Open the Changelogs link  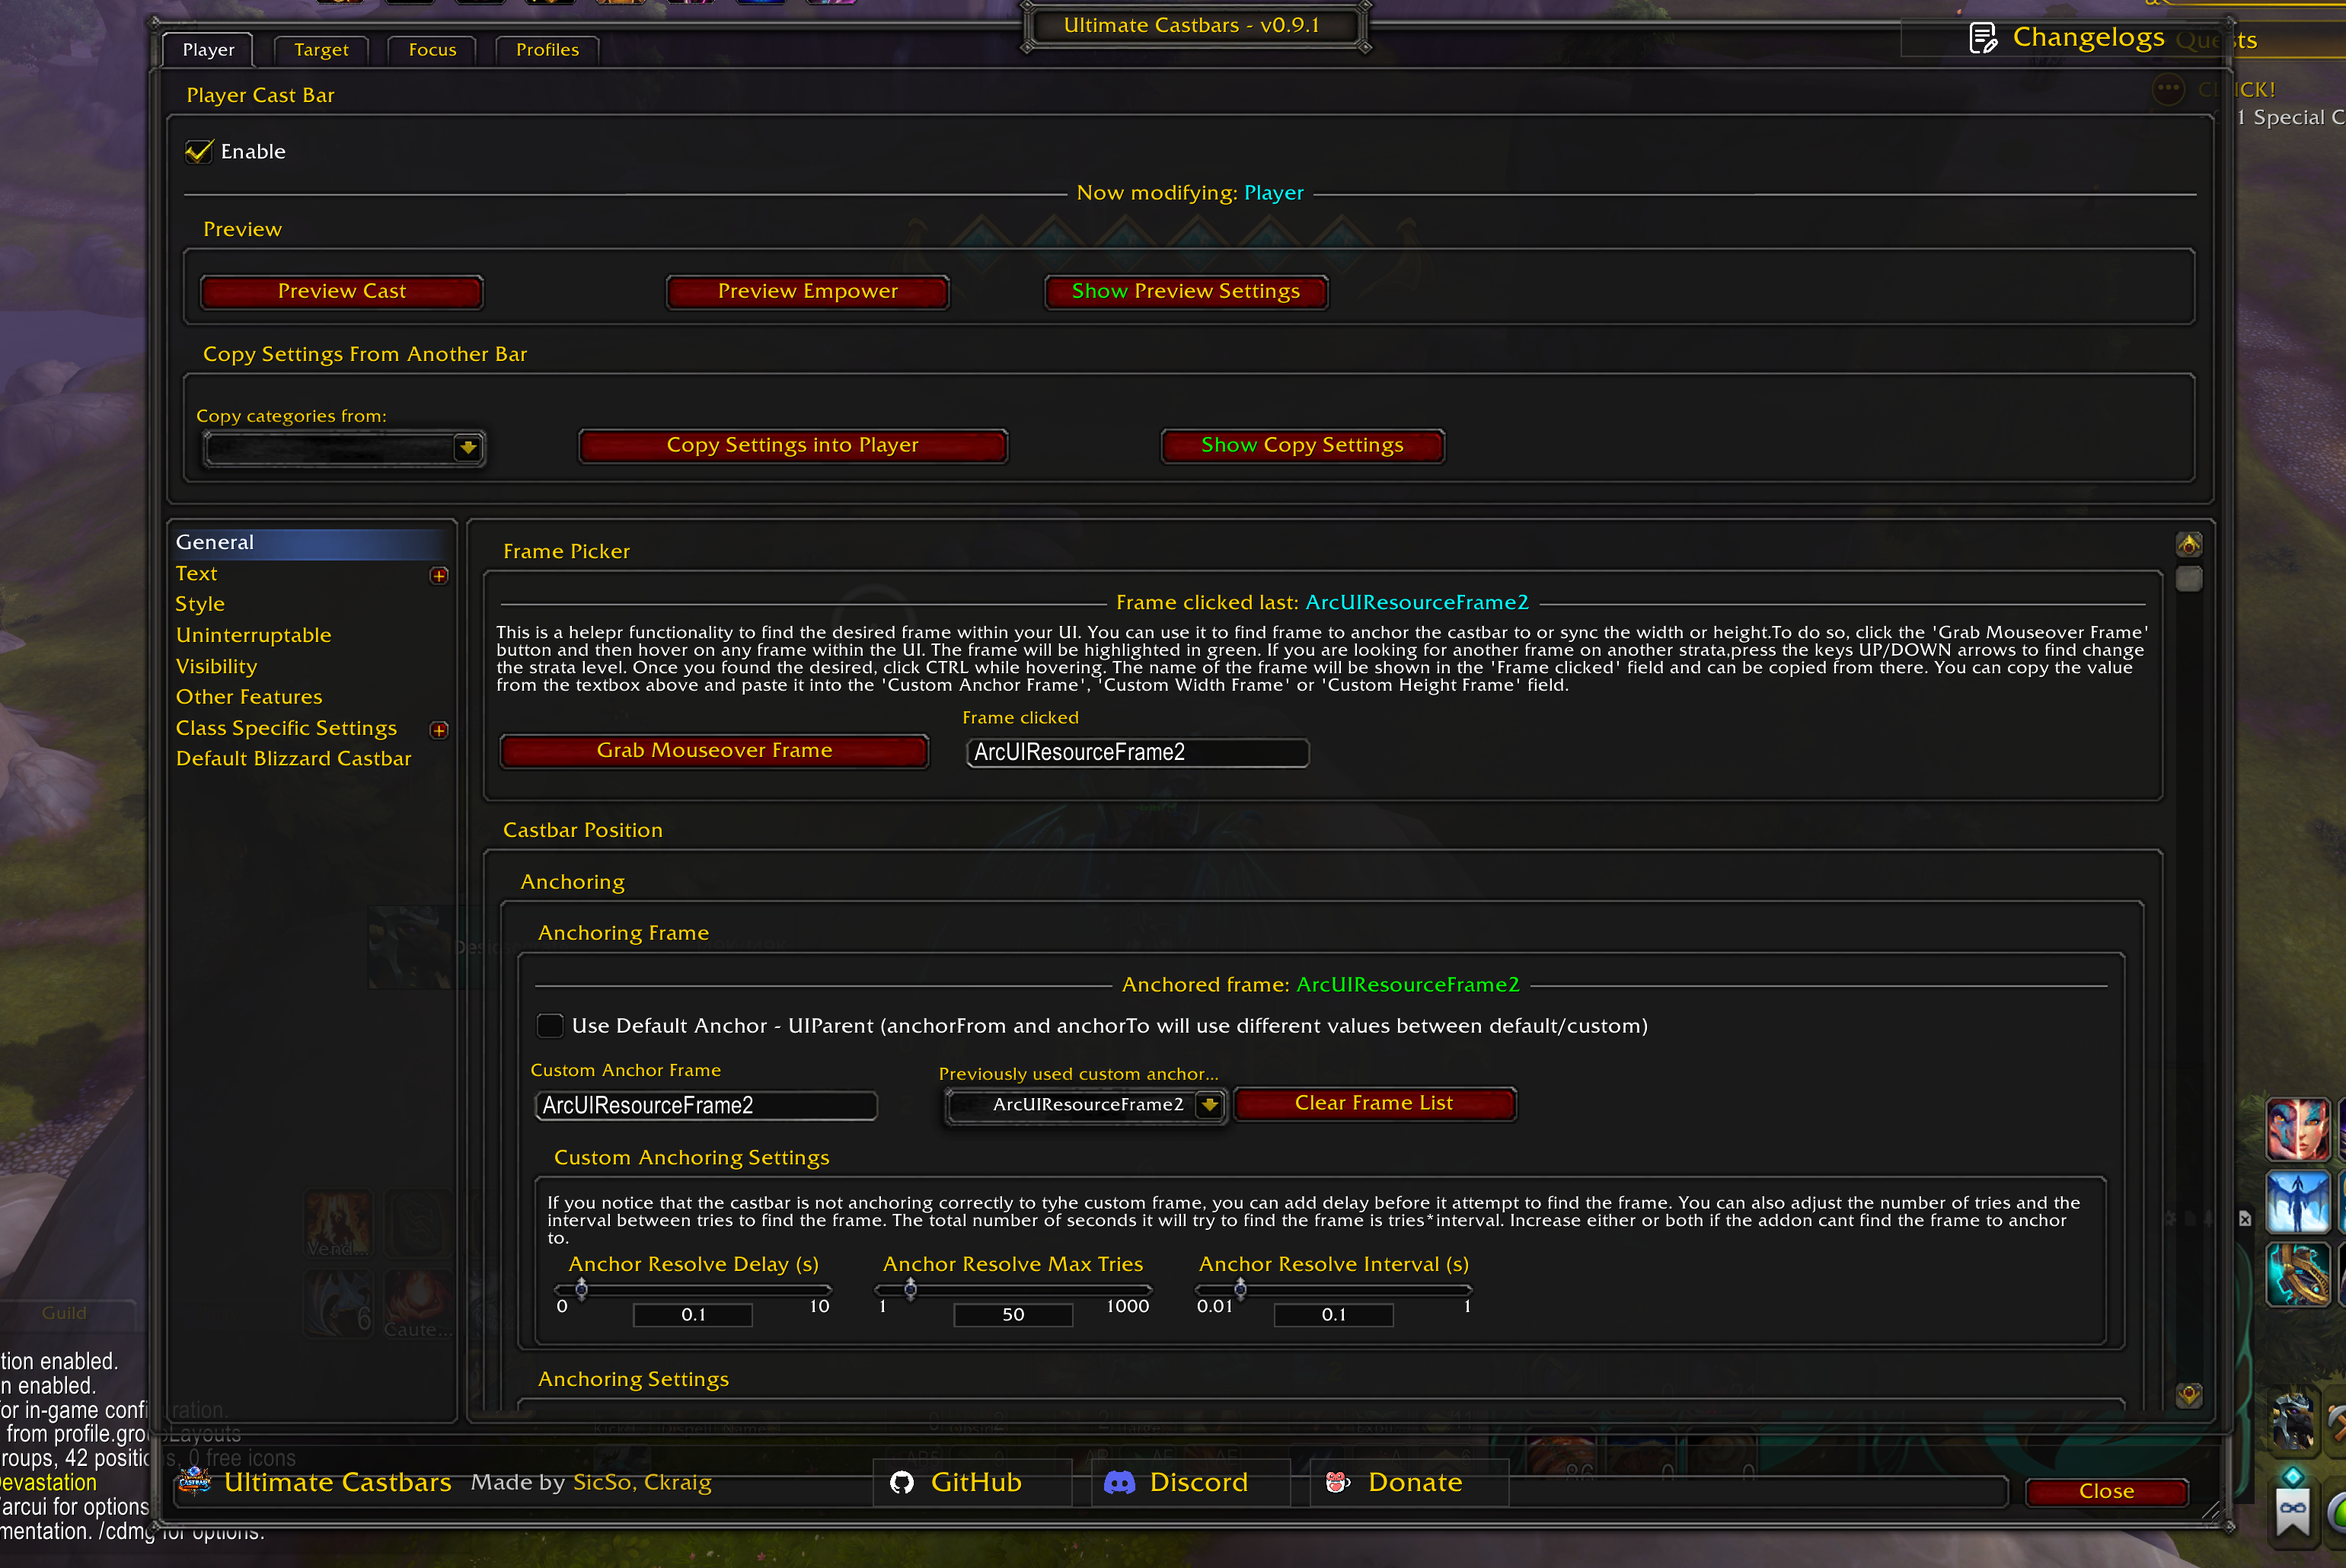[2066, 38]
